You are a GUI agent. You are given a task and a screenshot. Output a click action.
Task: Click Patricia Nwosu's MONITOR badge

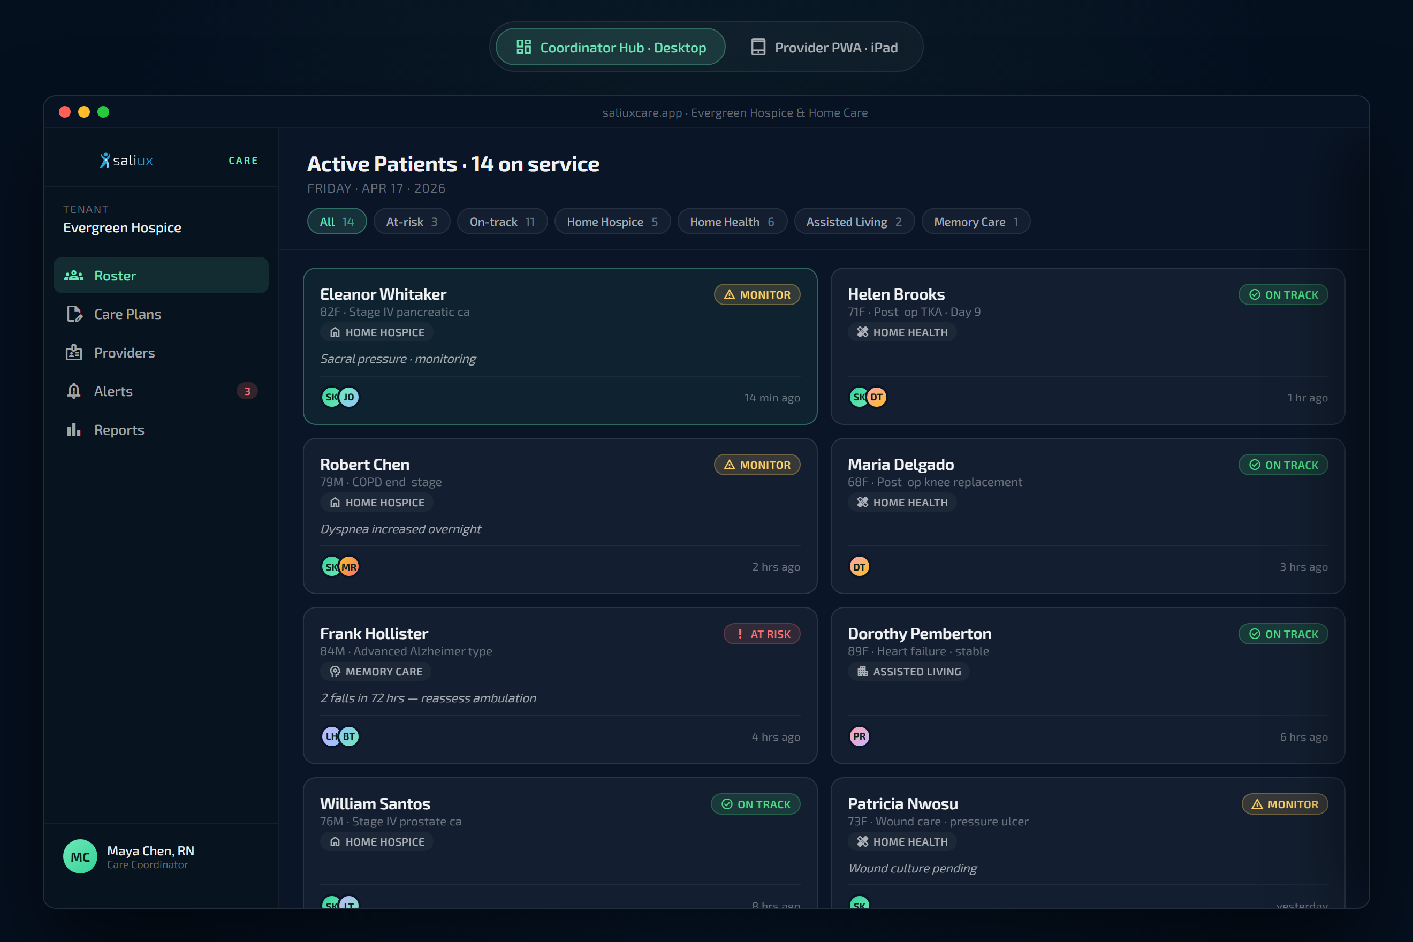click(x=1285, y=804)
